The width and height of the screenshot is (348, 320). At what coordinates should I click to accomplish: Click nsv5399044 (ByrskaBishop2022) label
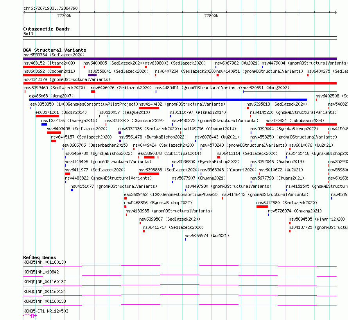[284, 129]
